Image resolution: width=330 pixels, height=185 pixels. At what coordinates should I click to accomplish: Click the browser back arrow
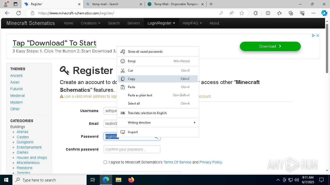7,13
